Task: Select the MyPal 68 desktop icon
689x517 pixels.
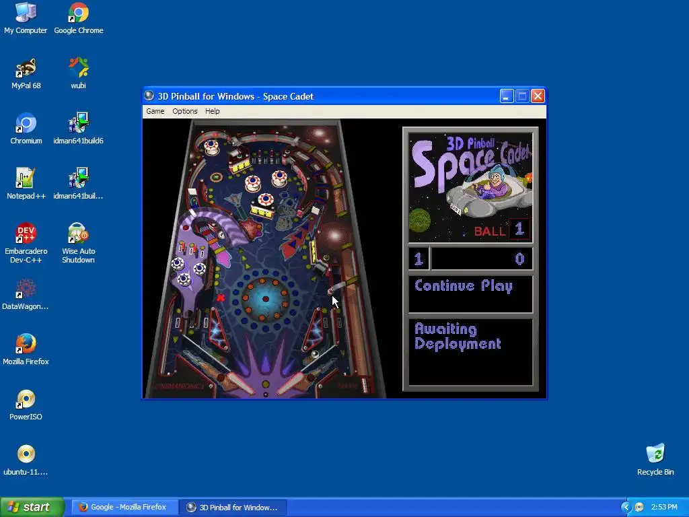Action: tap(26, 73)
